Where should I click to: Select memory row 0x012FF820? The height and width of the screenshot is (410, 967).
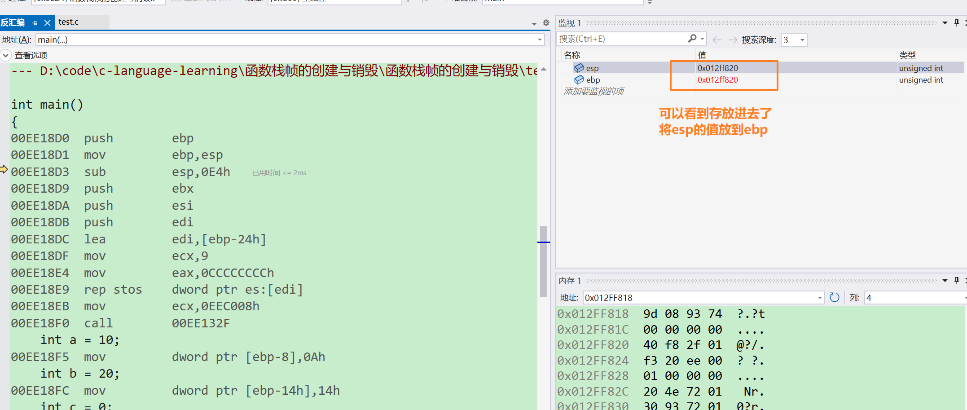coord(661,345)
